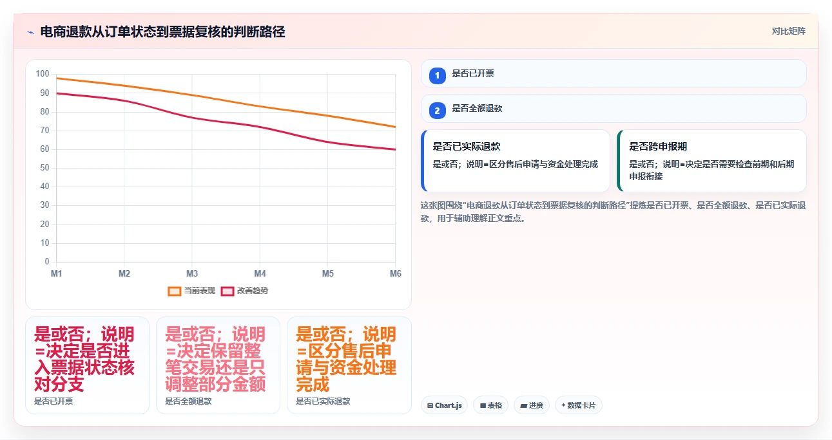832x440 pixels.
Task: Click the 100 y-axis value
Action: [x=43, y=74]
